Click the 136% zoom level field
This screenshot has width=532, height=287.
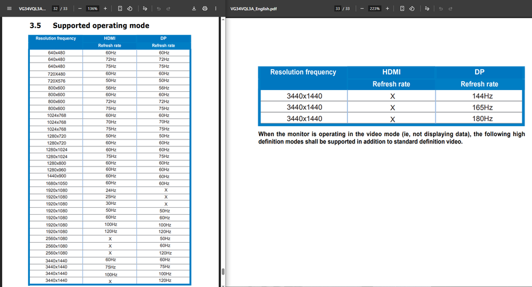[x=92, y=9]
